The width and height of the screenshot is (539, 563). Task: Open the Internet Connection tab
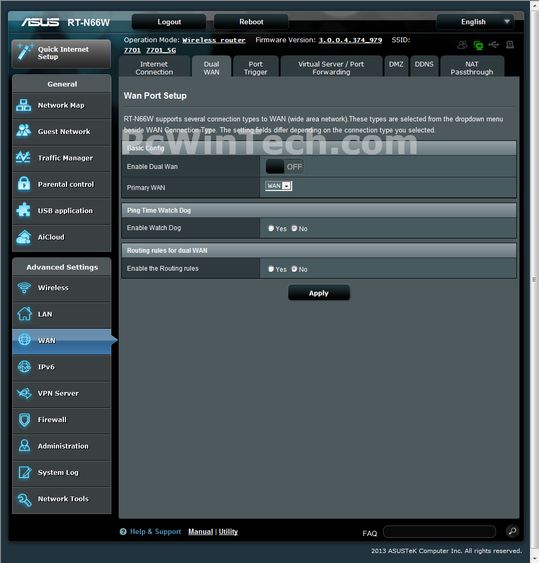pyautogui.click(x=155, y=68)
